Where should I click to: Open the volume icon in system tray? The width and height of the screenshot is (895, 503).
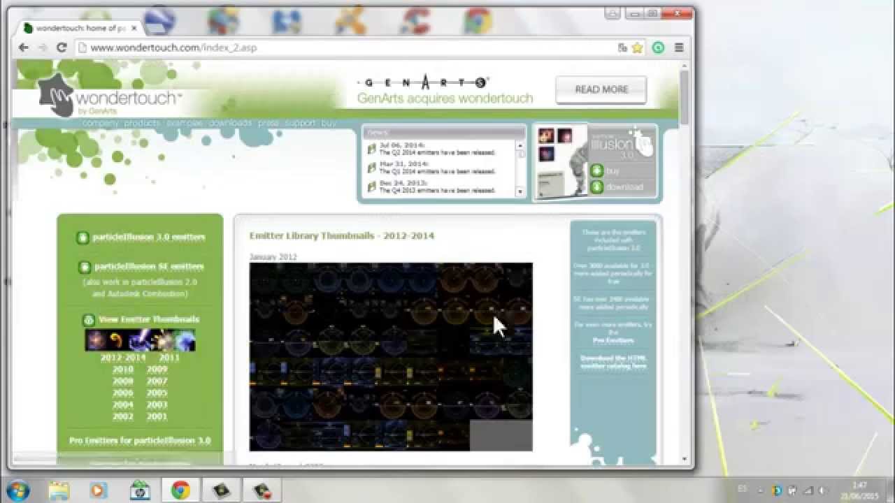coord(824,490)
